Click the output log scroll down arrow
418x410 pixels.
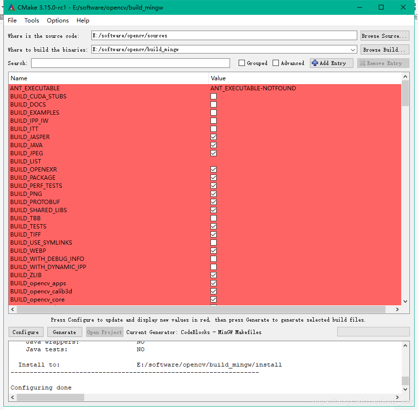(x=405, y=389)
